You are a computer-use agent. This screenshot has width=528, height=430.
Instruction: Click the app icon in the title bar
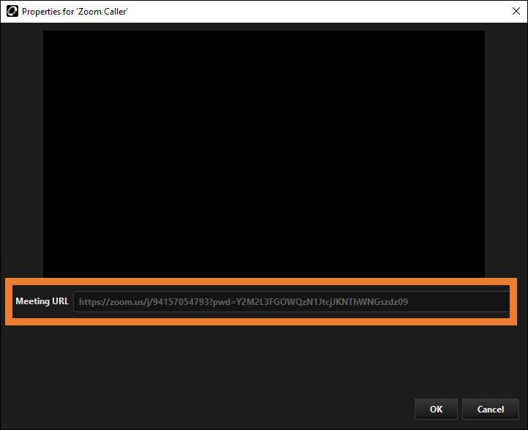point(12,11)
